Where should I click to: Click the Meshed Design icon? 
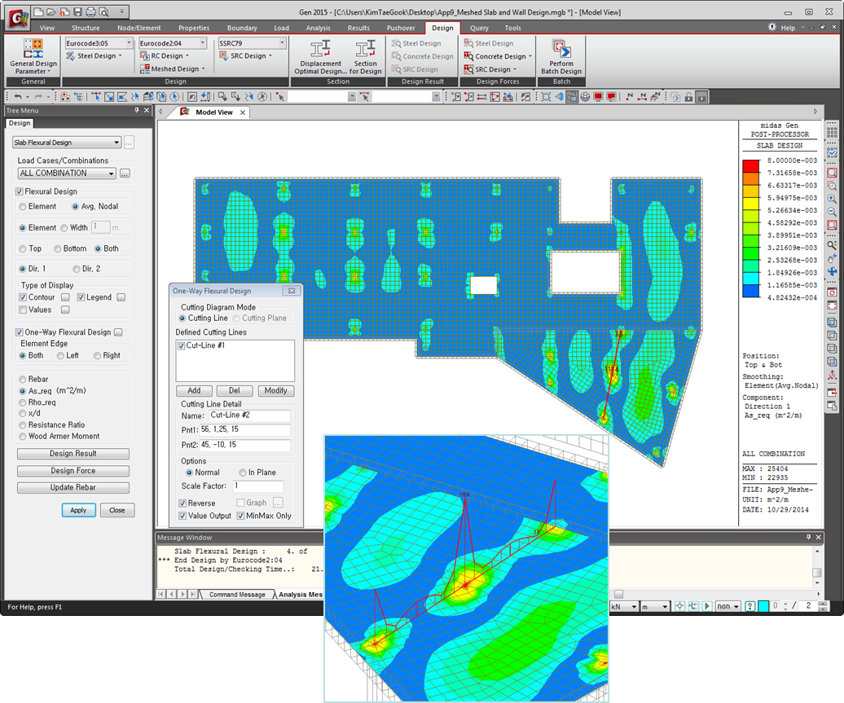[x=144, y=69]
